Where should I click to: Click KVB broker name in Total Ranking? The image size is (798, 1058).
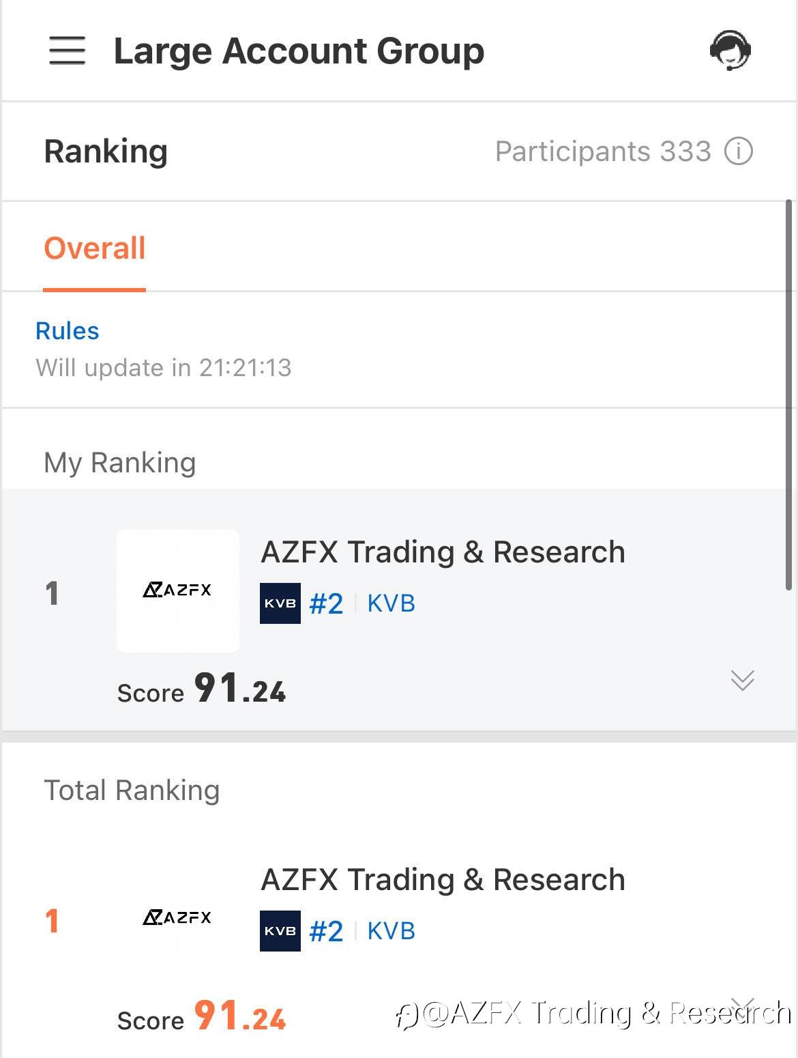(391, 931)
